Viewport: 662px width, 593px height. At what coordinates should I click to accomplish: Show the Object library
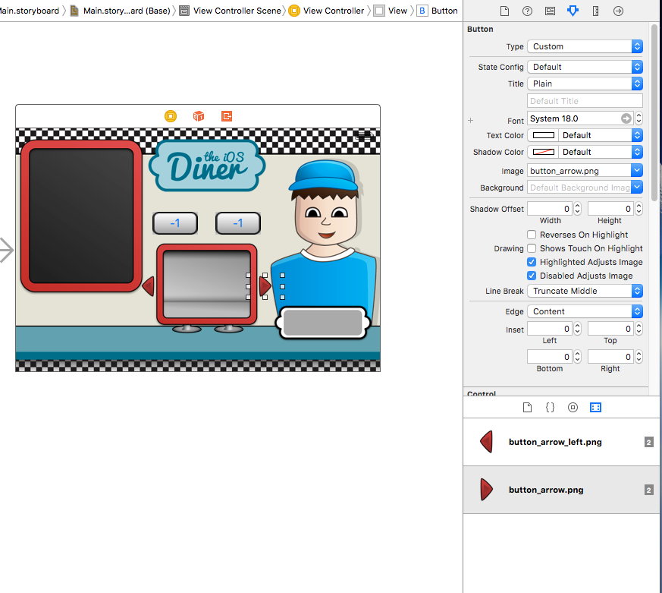point(573,408)
